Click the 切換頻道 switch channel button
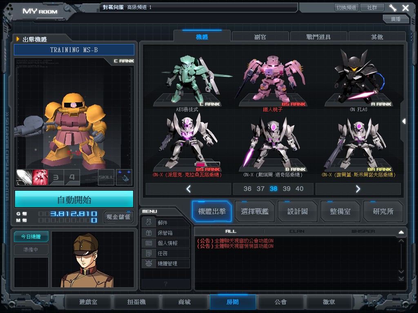This screenshot has width=418, height=313. [x=346, y=7]
